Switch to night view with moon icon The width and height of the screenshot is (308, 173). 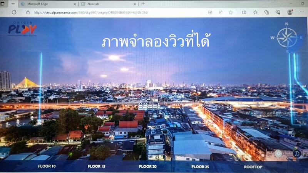tap(296, 154)
